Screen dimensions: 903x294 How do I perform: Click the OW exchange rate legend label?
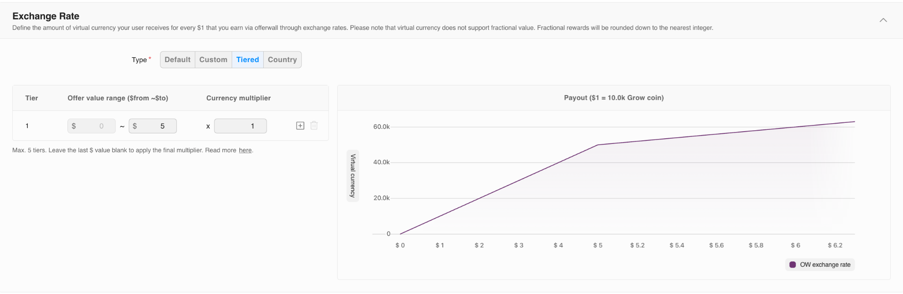[x=825, y=265]
